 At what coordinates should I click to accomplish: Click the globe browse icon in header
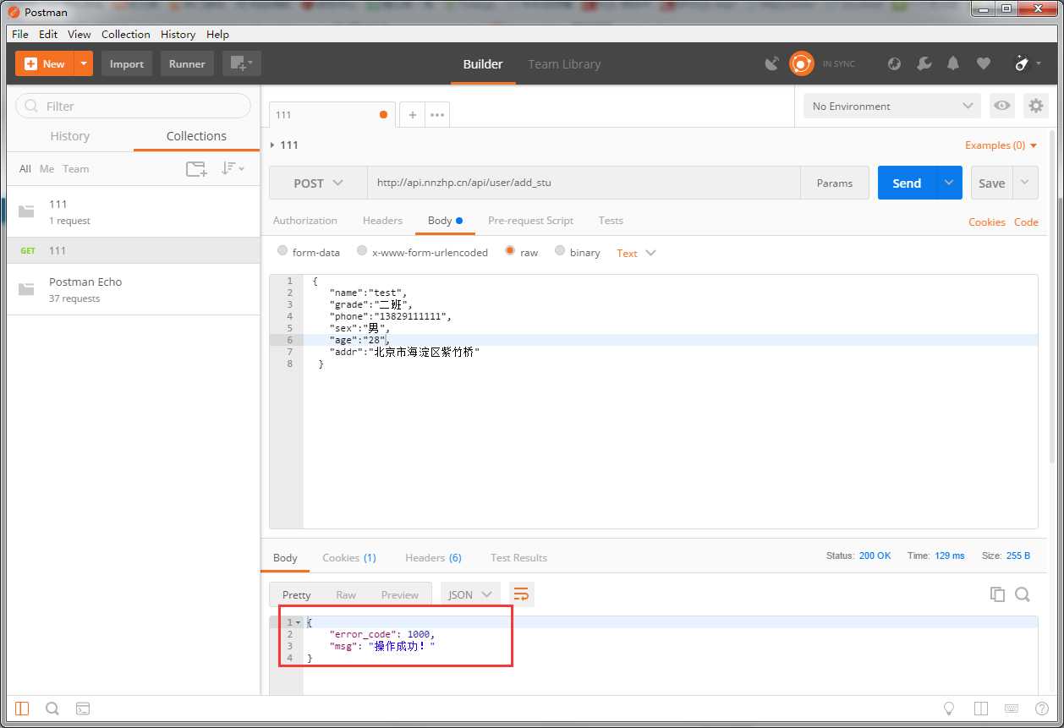tap(895, 63)
